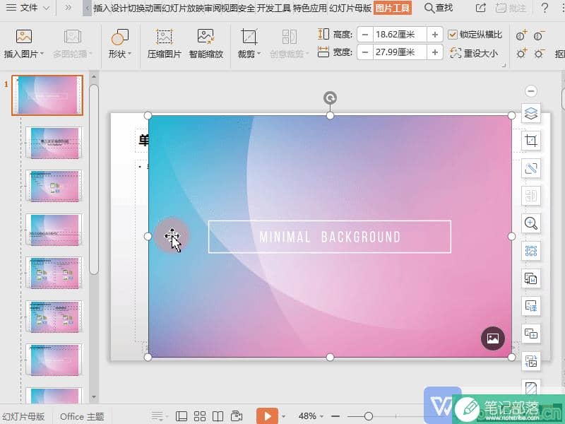
Task: Click the rotation handle above the picture
Action: tap(330, 98)
